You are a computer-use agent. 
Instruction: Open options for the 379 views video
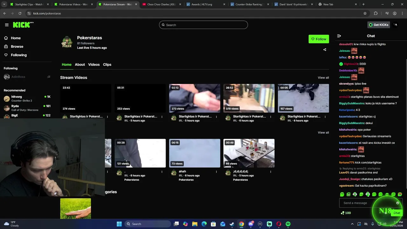271,117
